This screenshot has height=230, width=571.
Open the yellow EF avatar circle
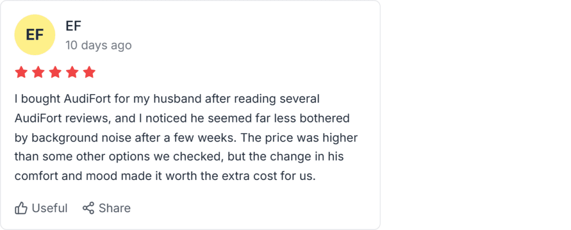click(35, 35)
